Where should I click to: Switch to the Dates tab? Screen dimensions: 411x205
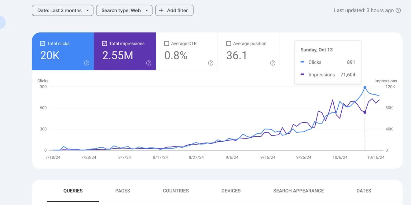pyautogui.click(x=364, y=191)
